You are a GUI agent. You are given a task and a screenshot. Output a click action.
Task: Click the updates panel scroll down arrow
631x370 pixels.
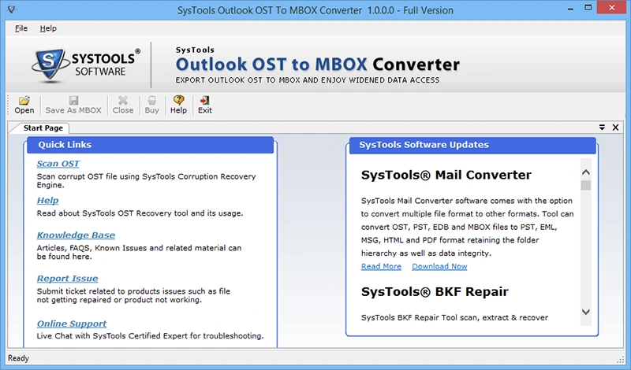[x=586, y=312]
